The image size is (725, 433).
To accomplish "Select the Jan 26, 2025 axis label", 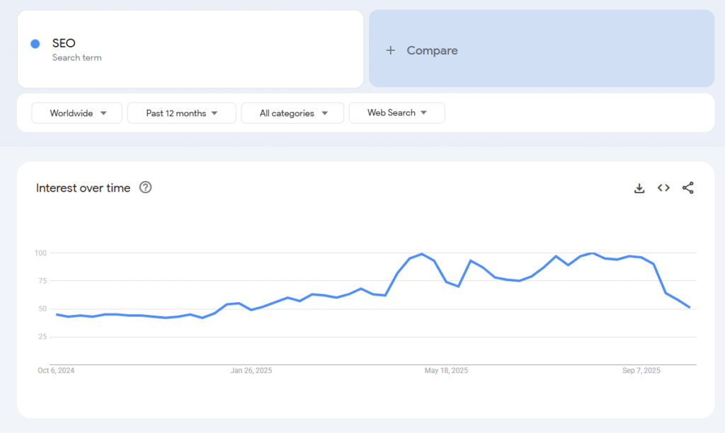I will click(x=251, y=371).
